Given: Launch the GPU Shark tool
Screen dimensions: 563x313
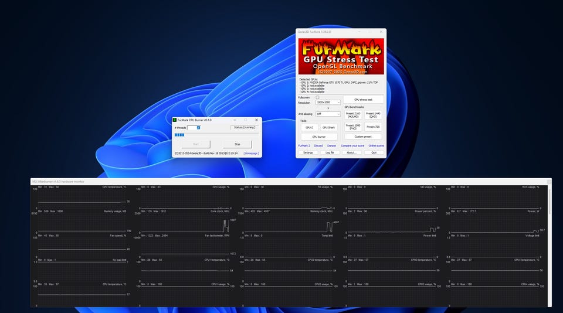Looking at the screenshot, I should pos(328,127).
